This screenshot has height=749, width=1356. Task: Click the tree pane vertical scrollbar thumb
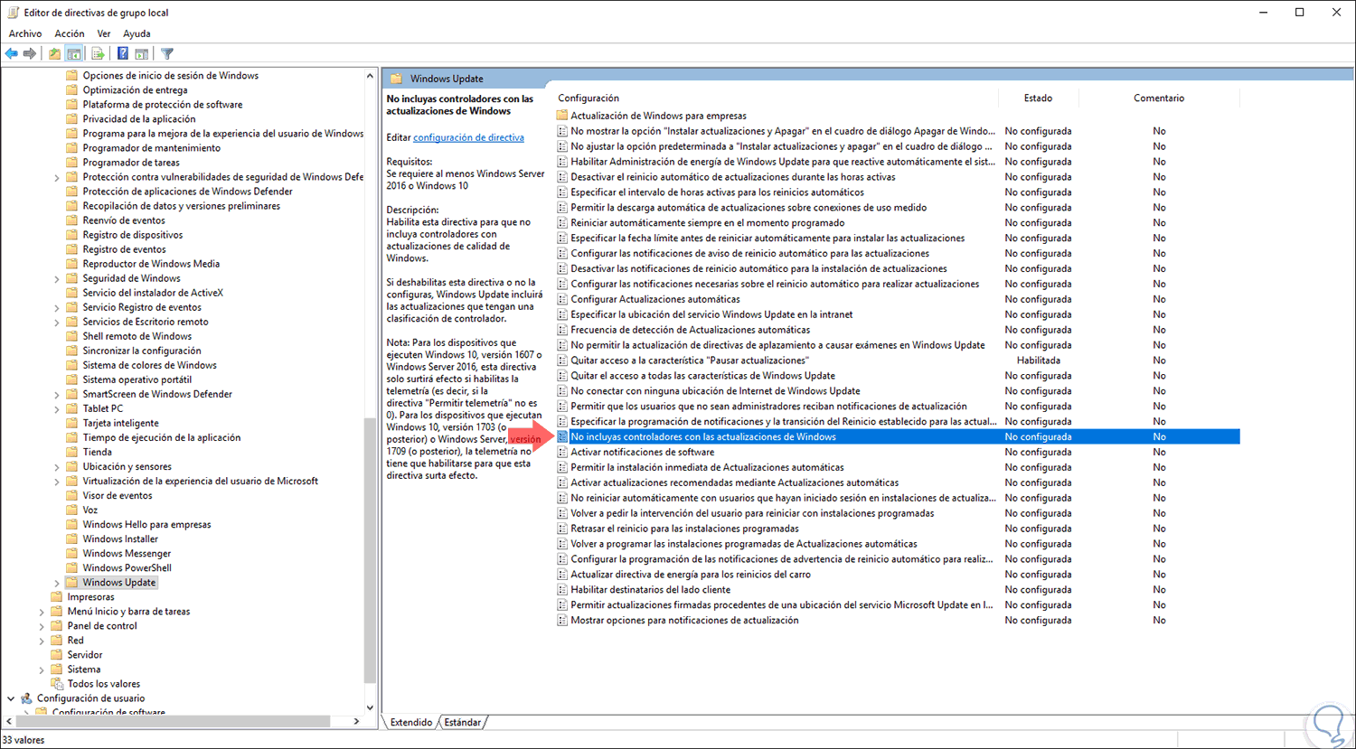coord(370,551)
